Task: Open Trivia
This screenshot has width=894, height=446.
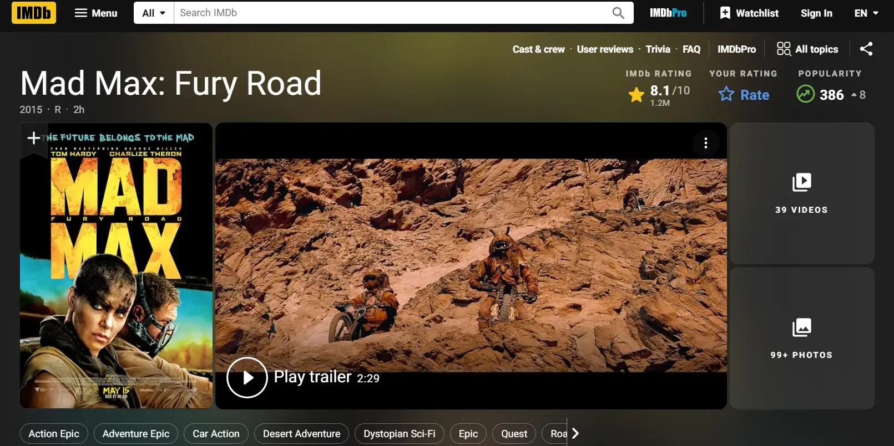Action: pyautogui.click(x=658, y=49)
